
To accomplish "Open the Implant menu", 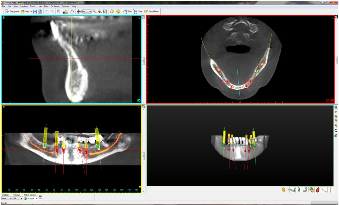I will coord(24,6).
